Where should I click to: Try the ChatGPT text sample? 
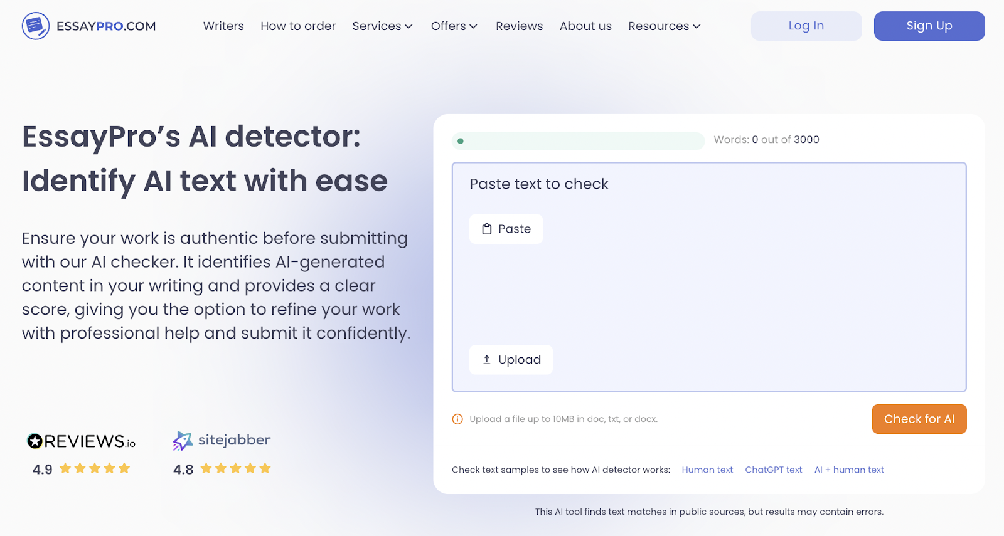tap(773, 470)
